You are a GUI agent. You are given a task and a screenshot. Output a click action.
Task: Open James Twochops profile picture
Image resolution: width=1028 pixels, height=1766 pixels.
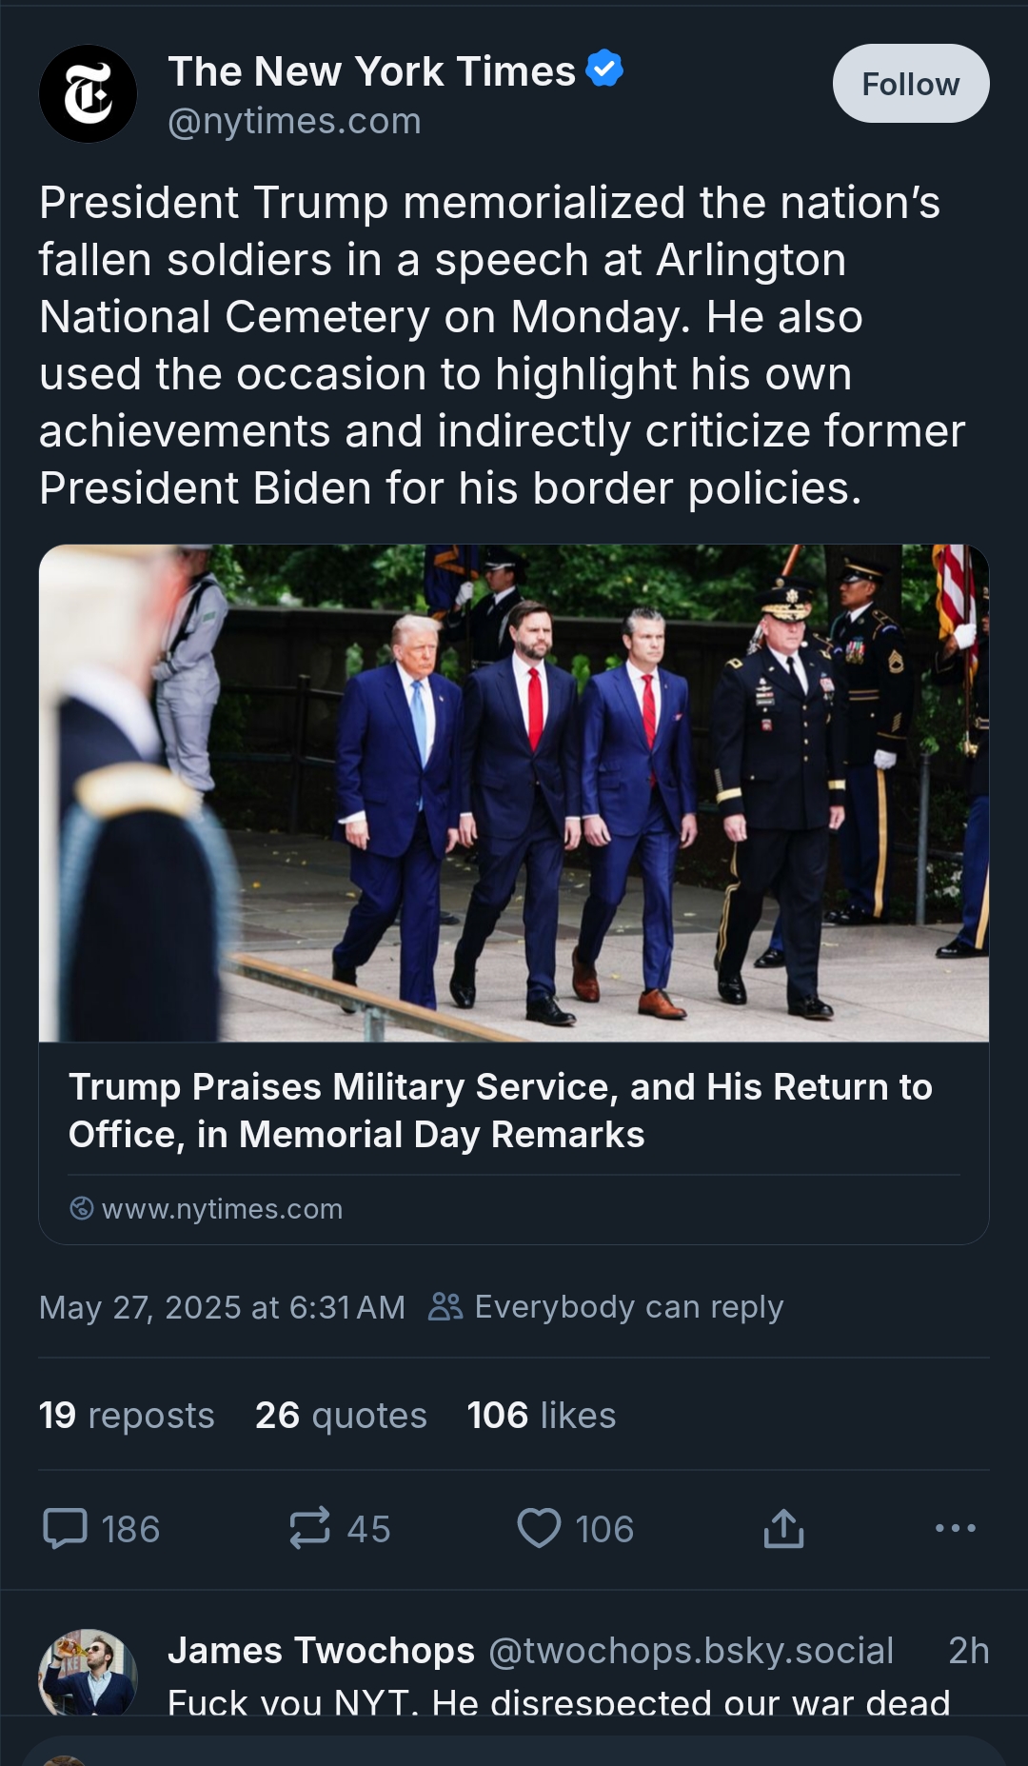88,1674
